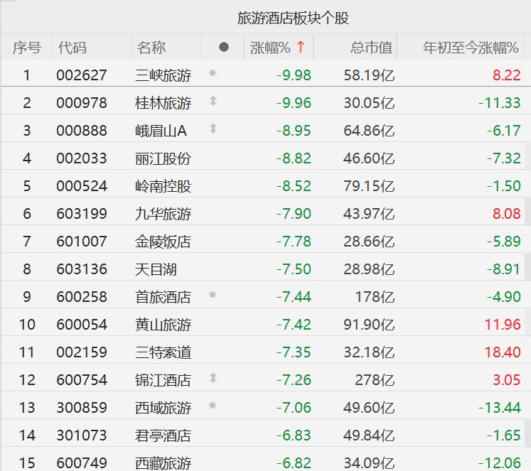Click the up-down arrow icon beside 桂林旅游
This screenshot has height=471, width=531.
(x=213, y=102)
